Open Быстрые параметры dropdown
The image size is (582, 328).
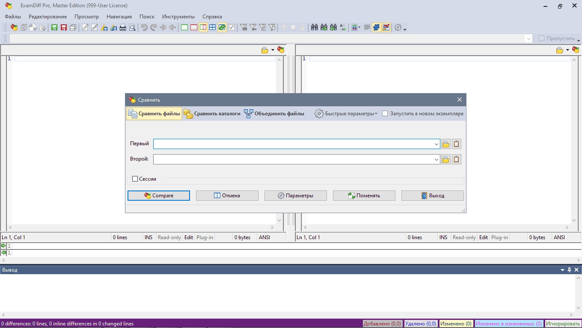click(346, 114)
